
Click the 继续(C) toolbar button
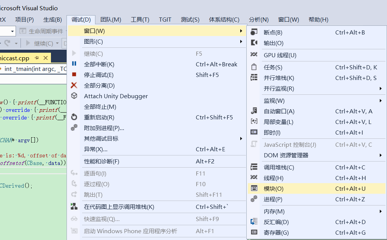coord(40,43)
